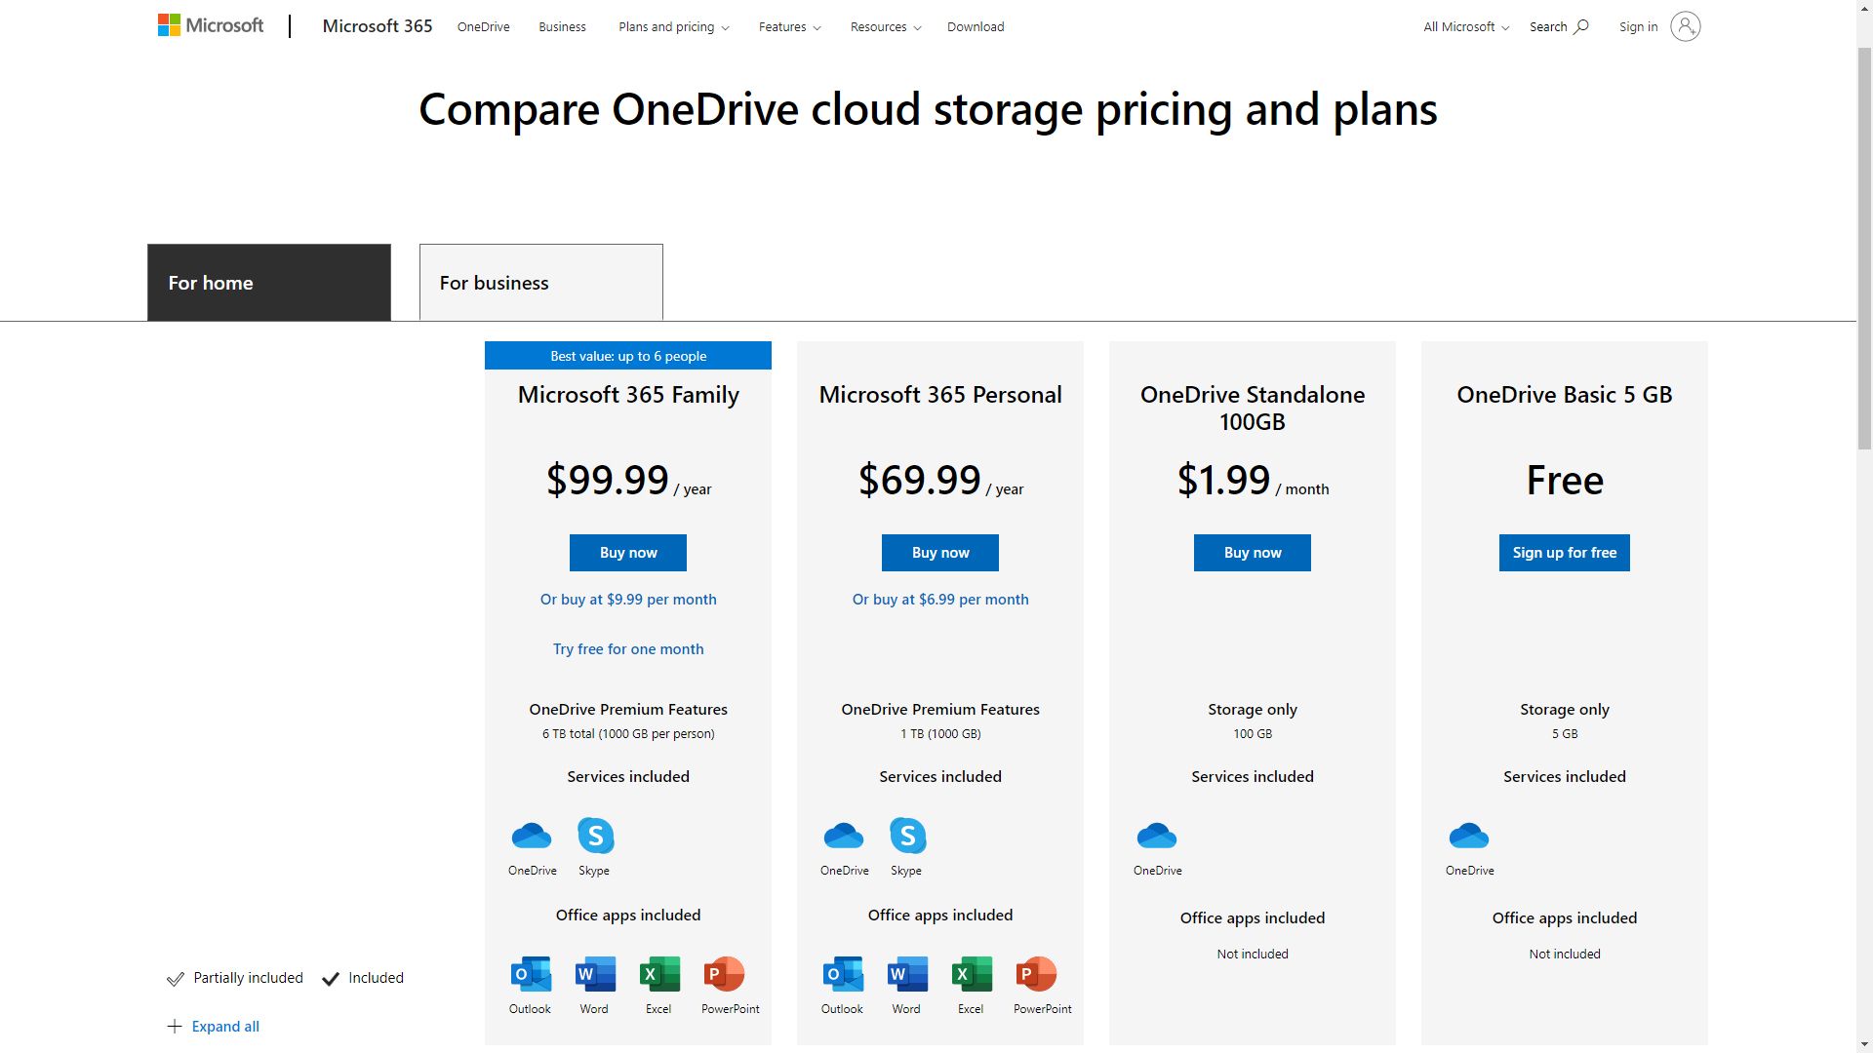1873x1053 pixels.
Task: Toggle Partially included checkbox indicator
Action: 175,977
